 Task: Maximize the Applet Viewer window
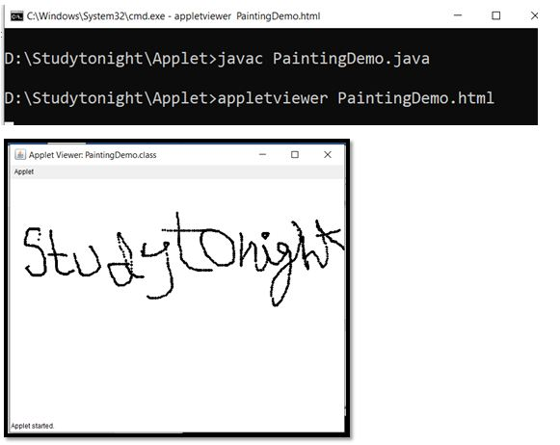(x=295, y=154)
